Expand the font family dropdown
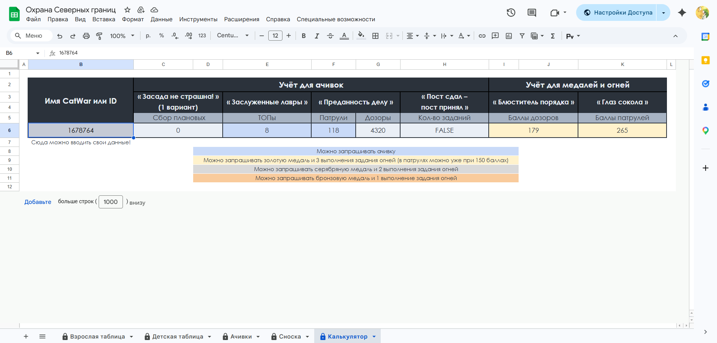The height and width of the screenshot is (343, 717). tap(233, 36)
